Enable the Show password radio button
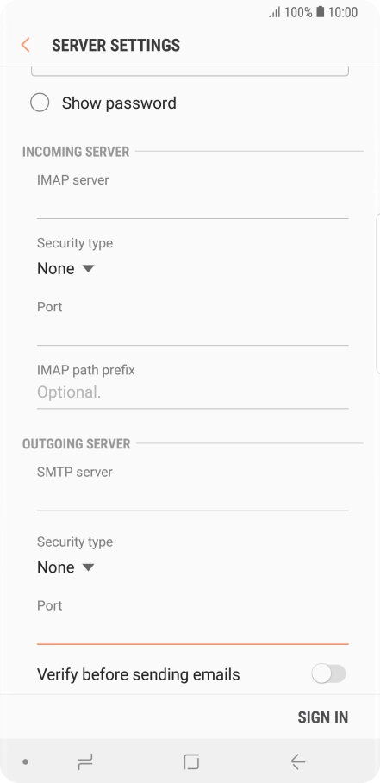The height and width of the screenshot is (783, 380). pyautogui.click(x=40, y=103)
